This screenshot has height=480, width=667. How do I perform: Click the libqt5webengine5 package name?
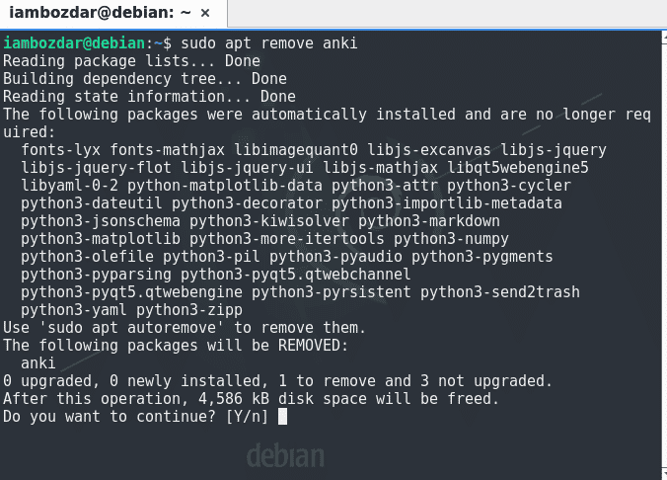pyautogui.click(x=518, y=168)
